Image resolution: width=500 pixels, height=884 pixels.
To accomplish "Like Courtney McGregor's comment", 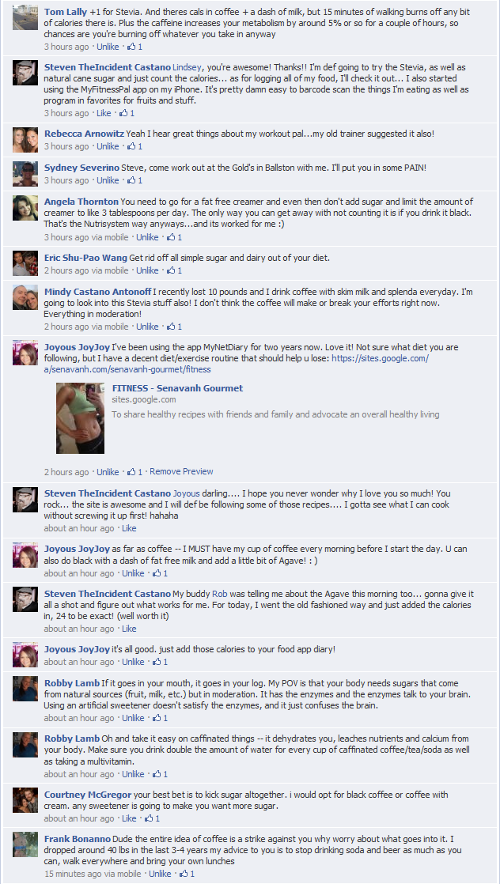I will (x=129, y=818).
